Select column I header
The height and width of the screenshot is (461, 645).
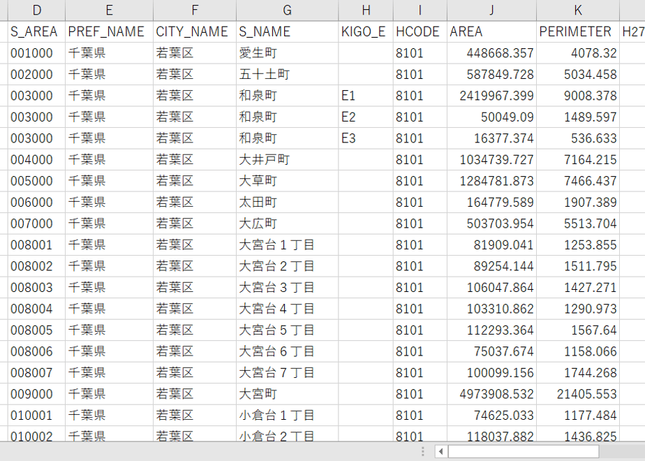(420, 10)
